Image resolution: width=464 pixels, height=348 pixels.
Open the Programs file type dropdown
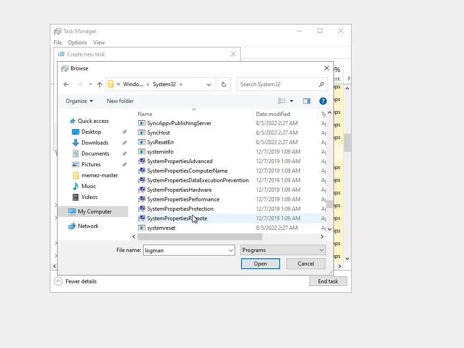point(283,250)
